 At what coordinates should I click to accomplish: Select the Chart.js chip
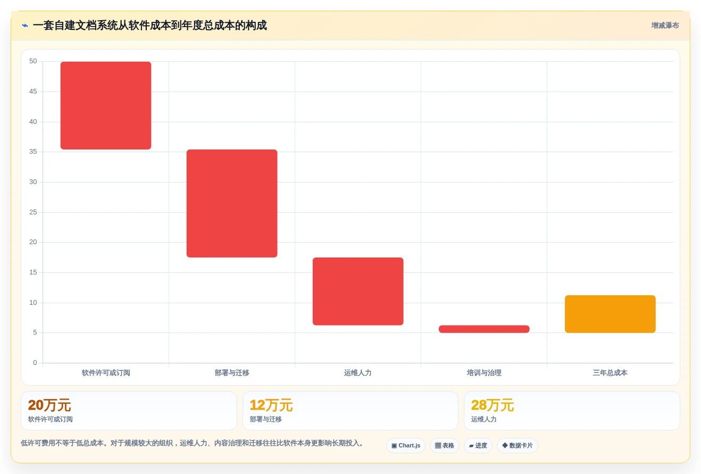406,445
